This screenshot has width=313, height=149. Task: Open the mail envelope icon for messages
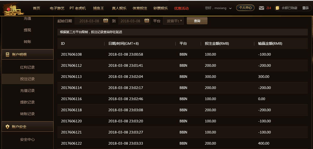tap(262, 8)
